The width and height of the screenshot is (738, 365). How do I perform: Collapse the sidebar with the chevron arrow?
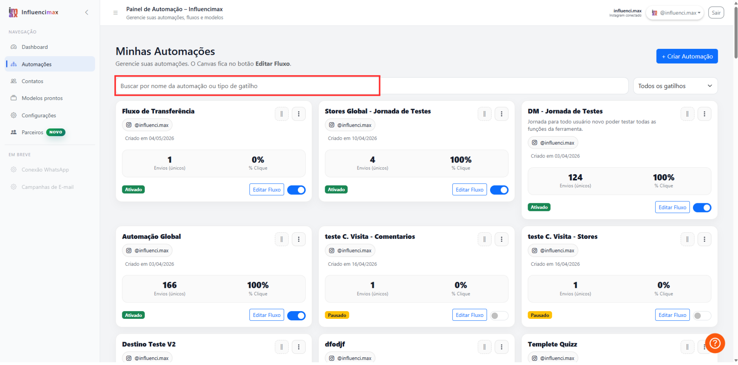(x=87, y=12)
